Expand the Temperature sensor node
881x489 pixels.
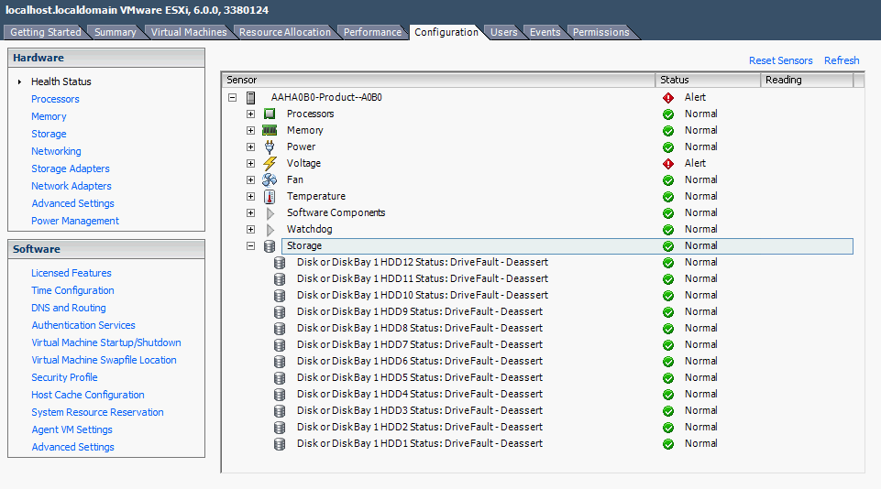[x=250, y=197]
